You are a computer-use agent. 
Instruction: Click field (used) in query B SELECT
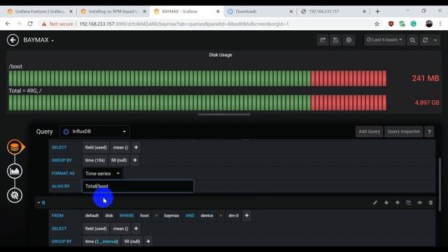96,229
